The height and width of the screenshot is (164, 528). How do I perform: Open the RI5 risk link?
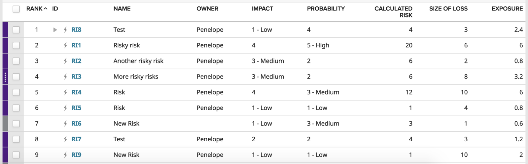point(76,108)
